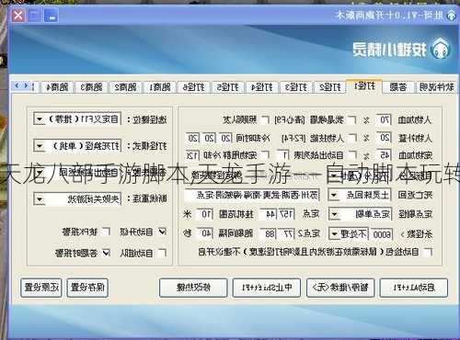Click the route text field starting 苏州-西湖
The image size is (460, 340).
pyautogui.click(x=252, y=195)
